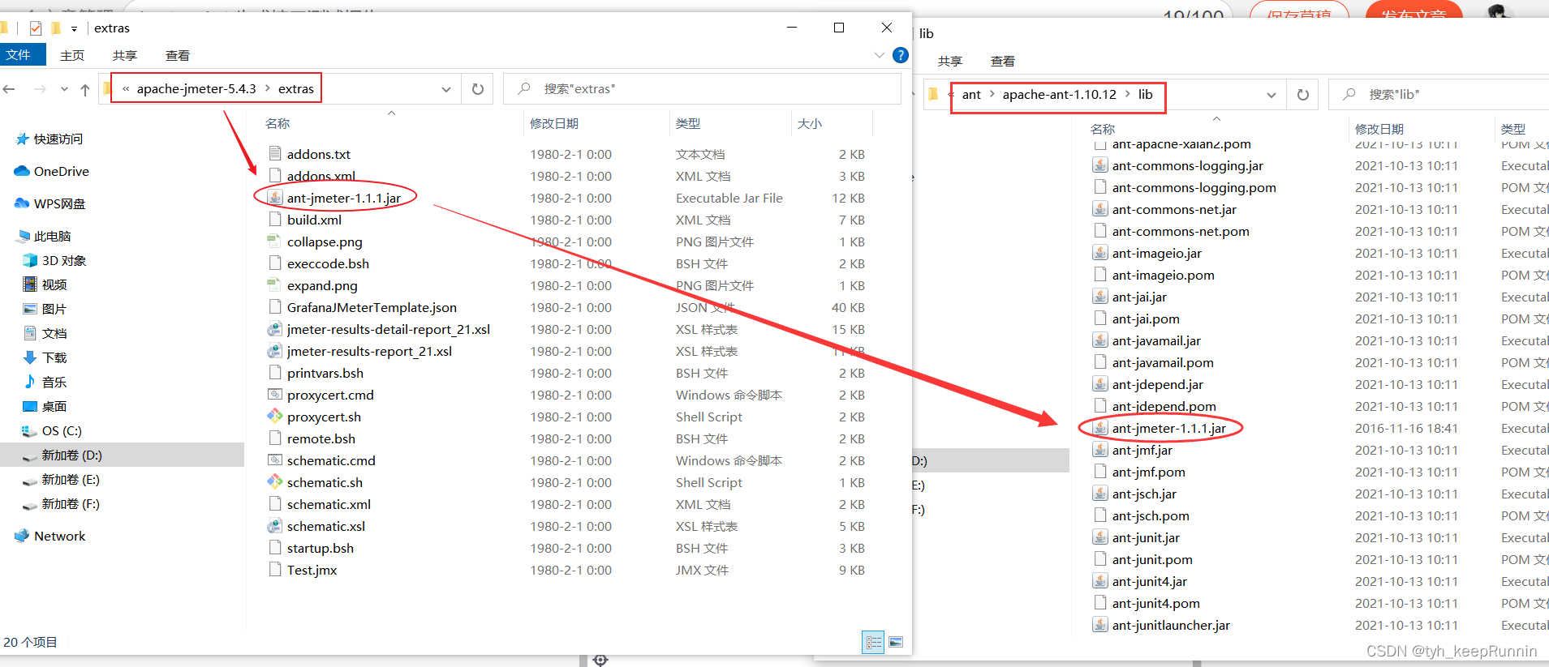
Task: Select ant-jsch.jar in lib window
Action: tap(1144, 494)
